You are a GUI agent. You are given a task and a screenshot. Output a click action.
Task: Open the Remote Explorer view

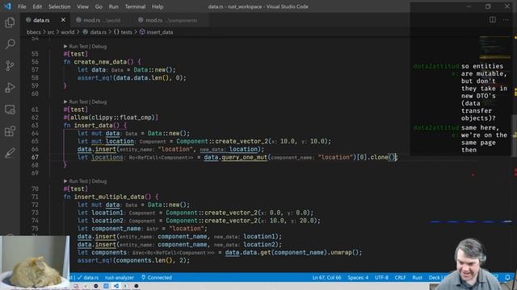click(10, 110)
